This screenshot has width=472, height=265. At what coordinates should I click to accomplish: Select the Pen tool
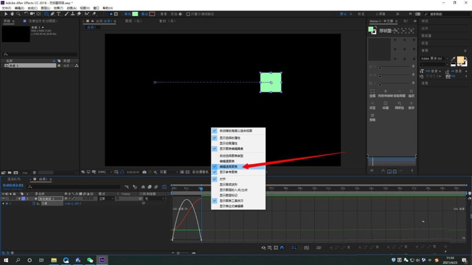click(x=52, y=14)
